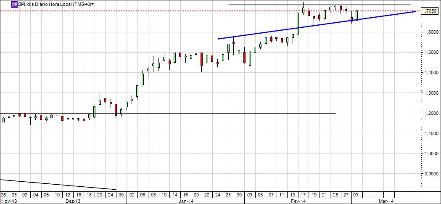Image resolution: width=441 pixels, height=204 pixels.
Task: Click the day 22 label on the date axis
Action: click(x=207, y=195)
